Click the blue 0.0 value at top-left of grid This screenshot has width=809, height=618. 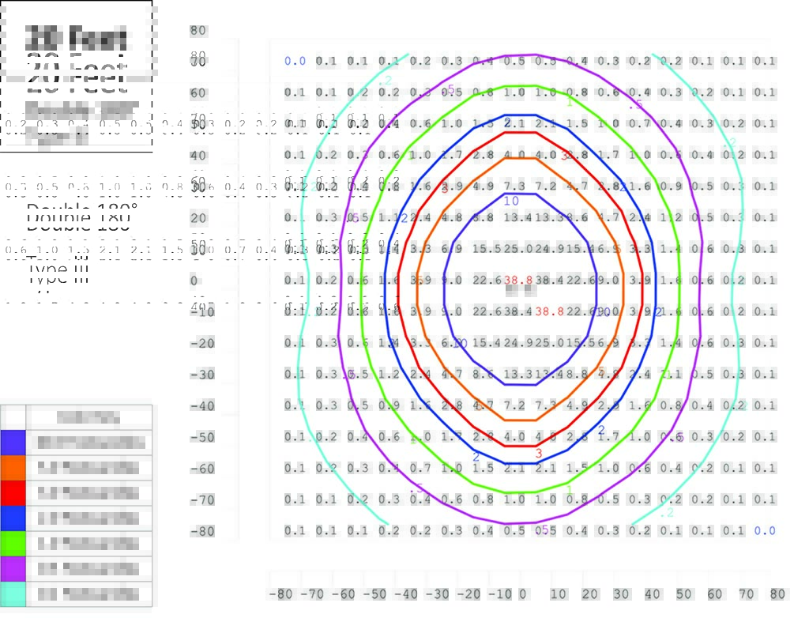[295, 61]
